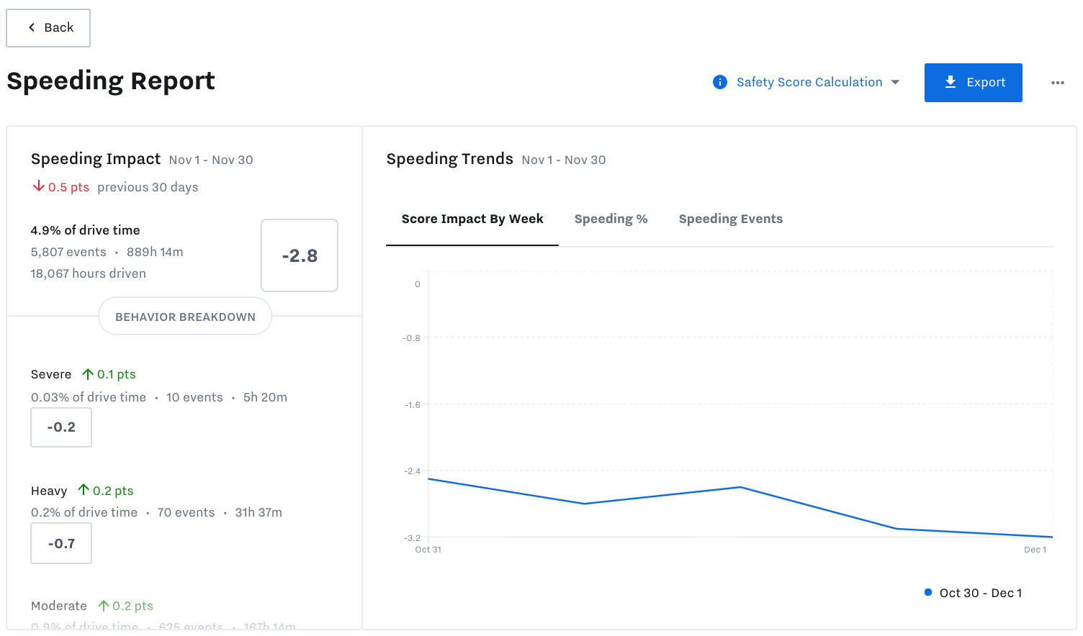Screen dimensions: 1083x636
Task: Expand the Safety Score Calculation dropdown
Action: pyautogui.click(x=809, y=82)
